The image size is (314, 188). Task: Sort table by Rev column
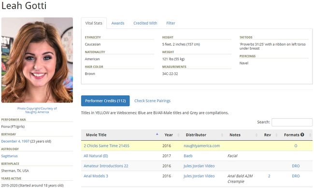pyautogui.click(x=269, y=135)
